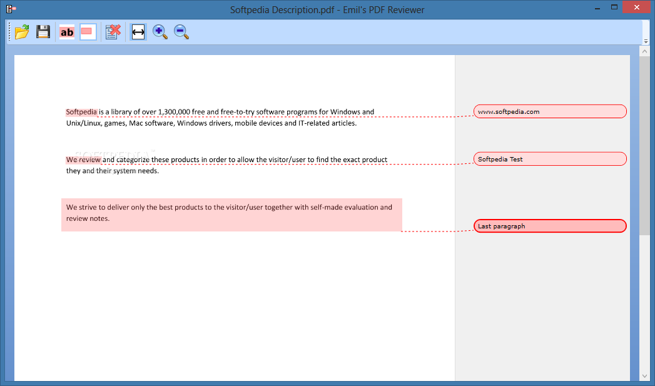Select the www.softpedia.com comment bubble
The height and width of the screenshot is (386, 655).
[x=550, y=111]
